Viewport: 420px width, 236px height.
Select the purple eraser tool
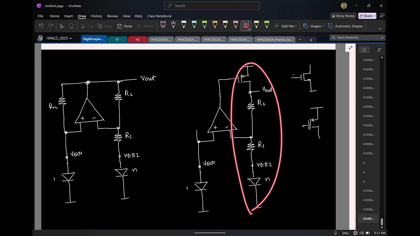[x=163, y=25]
